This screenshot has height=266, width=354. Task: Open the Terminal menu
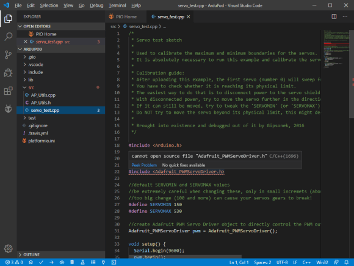tap(117, 6)
